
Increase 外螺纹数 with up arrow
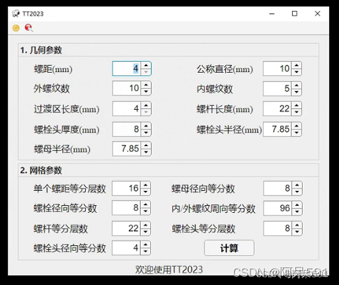tap(146, 85)
